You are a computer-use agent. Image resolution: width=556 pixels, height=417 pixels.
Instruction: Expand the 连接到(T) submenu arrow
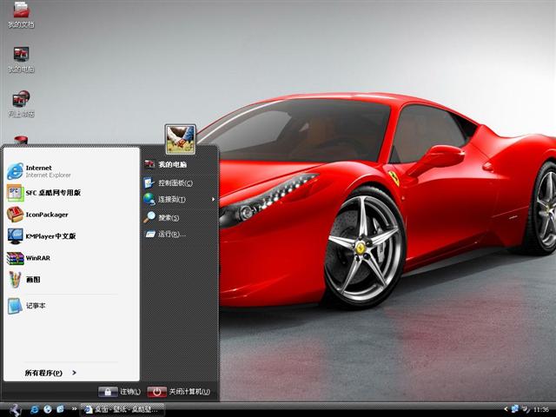(x=213, y=199)
